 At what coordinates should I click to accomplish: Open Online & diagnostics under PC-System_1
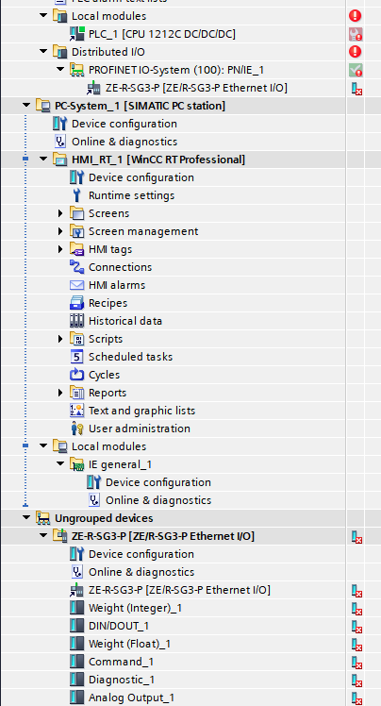pos(124,142)
